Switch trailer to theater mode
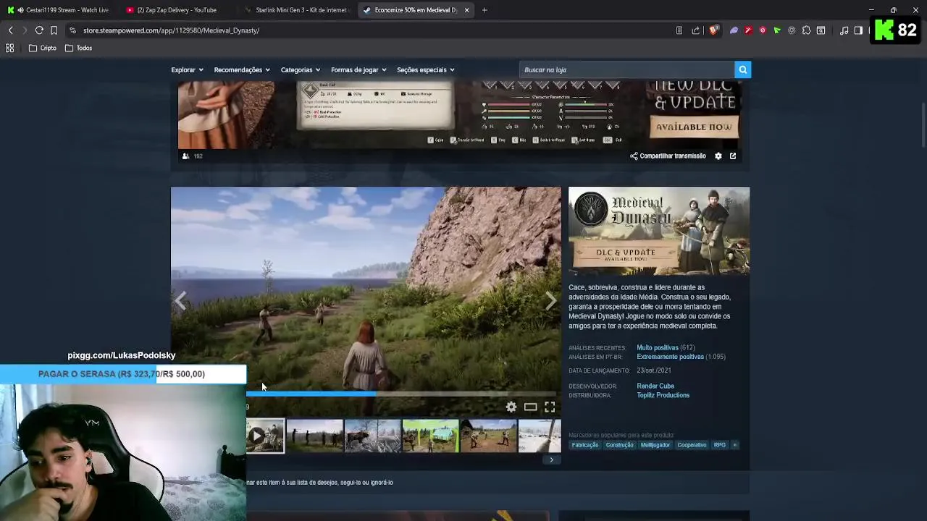Viewport: 927px width, 521px height. 531,407
